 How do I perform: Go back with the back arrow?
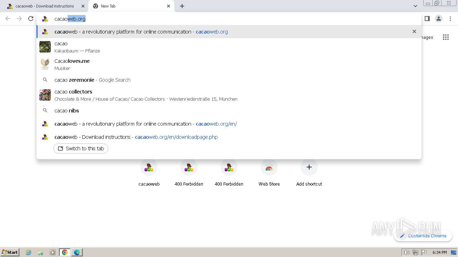click(8, 19)
